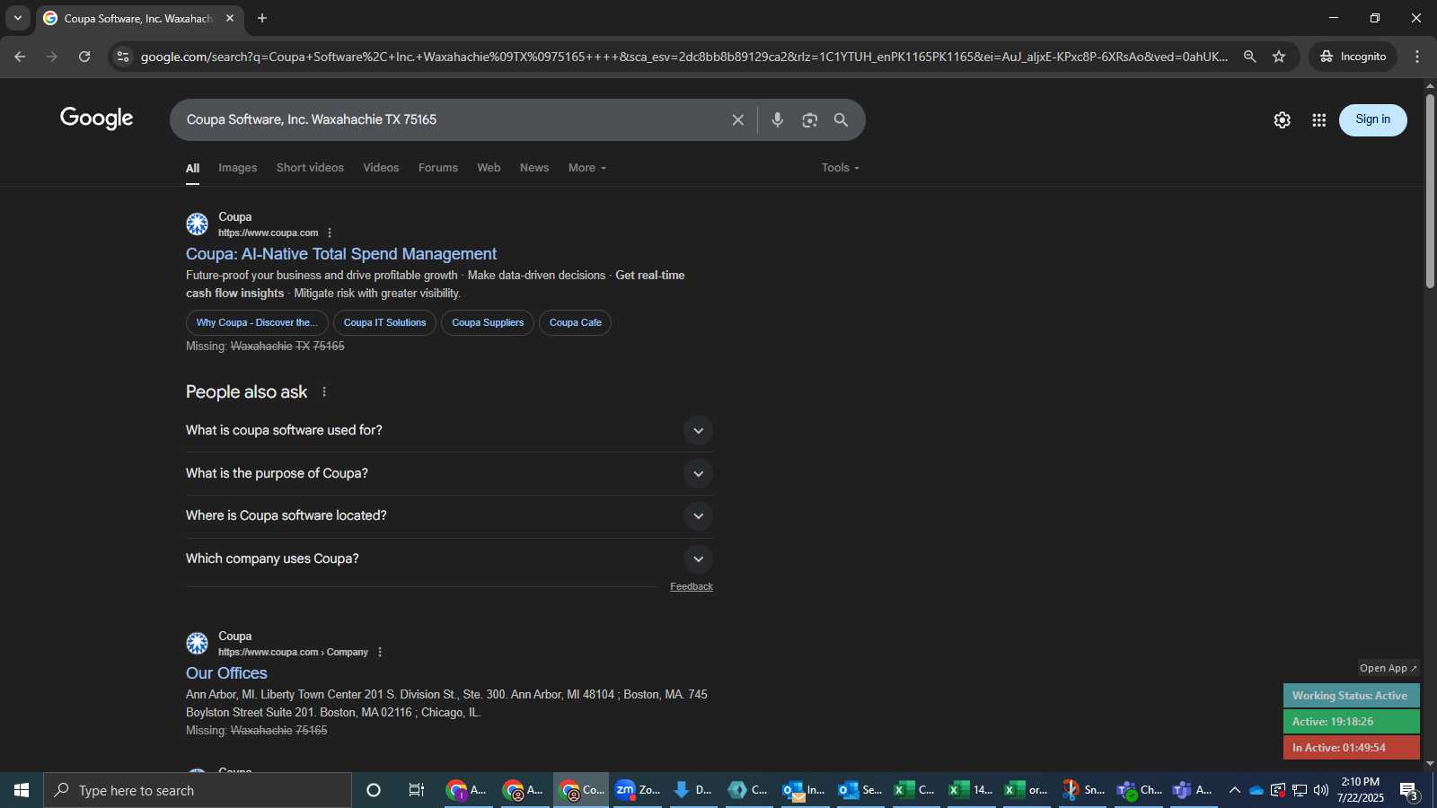Open the Coupa IT Solutions chip
Image resolution: width=1437 pixels, height=808 pixels.
(x=384, y=322)
